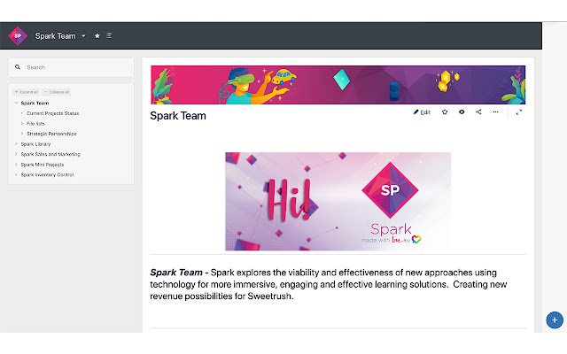This screenshot has width=567, height=354.
Task: Expand the Strategic Partnerships tree arrow
Action: [21, 134]
